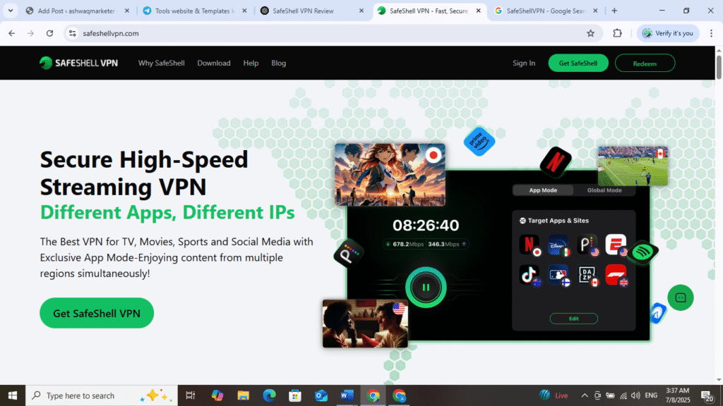Click the Sign In link
The image size is (723, 406).
(523, 63)
